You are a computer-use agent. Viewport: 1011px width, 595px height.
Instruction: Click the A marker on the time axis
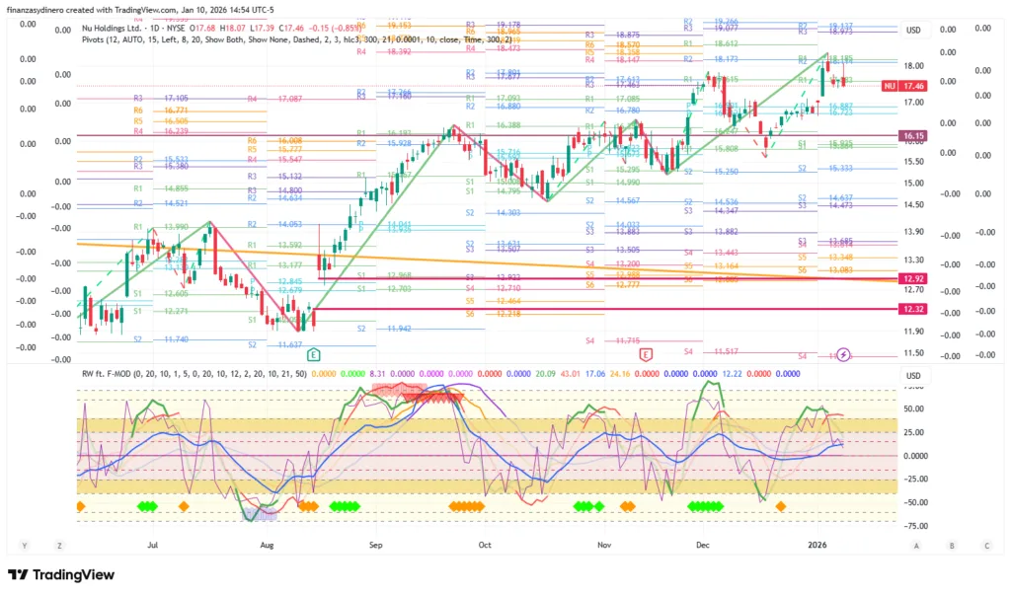click(x=917, y=545)
